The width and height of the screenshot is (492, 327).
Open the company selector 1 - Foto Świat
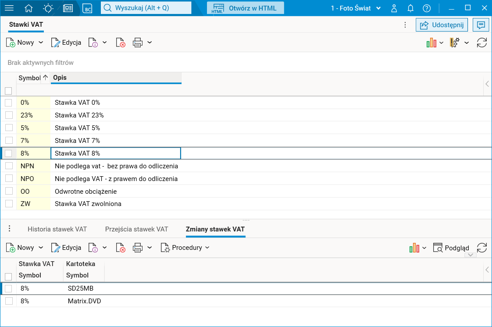(x=356, y=8)
